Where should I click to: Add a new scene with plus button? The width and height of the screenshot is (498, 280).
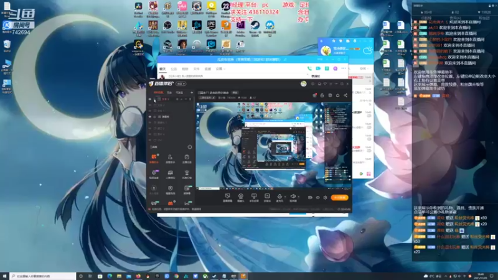pyautogui.click(x=192, y=93)
